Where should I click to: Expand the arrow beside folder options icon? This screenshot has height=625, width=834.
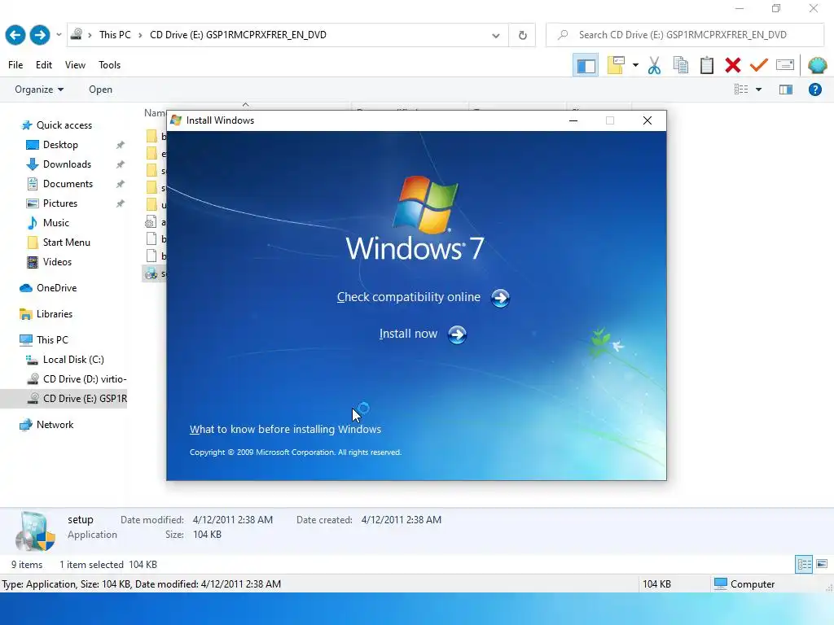tap(635, 65)
